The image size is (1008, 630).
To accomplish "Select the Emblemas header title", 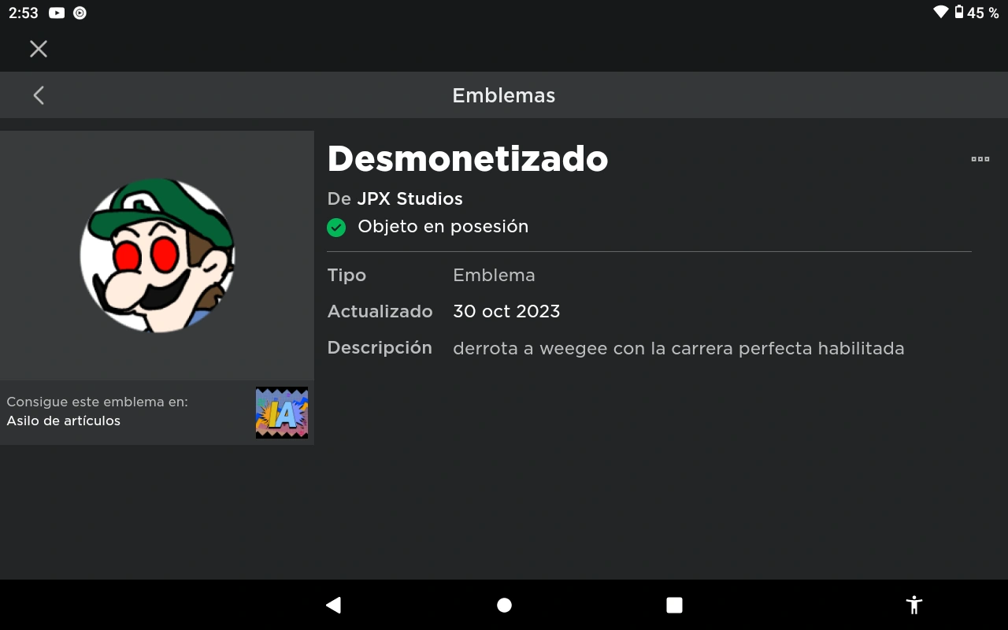I will click(x=503, y=95).
